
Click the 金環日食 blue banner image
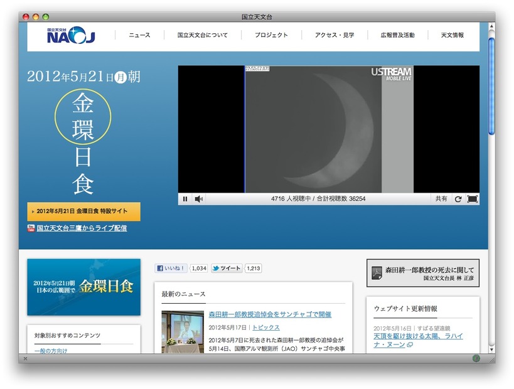click(x=83, y=287)
